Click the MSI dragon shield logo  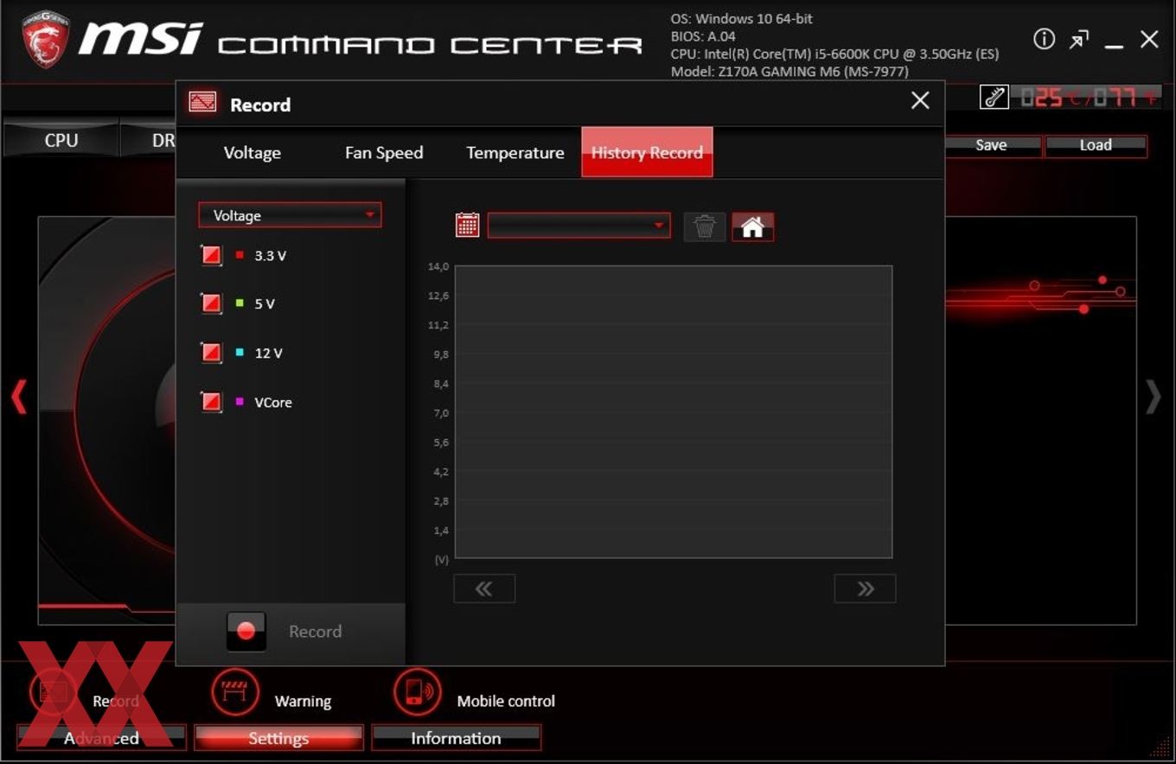pyautogui.click(x=45, y=39)
